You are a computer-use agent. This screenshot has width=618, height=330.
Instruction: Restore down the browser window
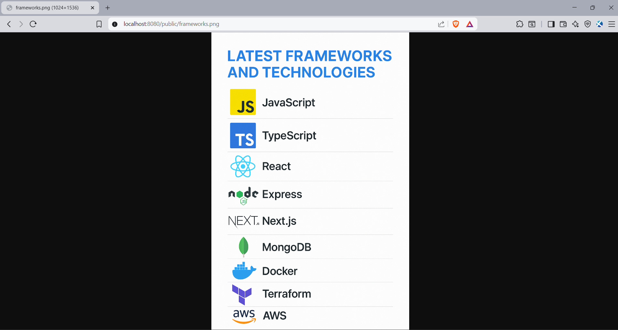[x=592, y=7]
